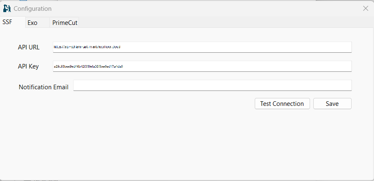
Task: Place cursor on the existing API URL text
Action: pyautogui.click(x=87, y=47)
